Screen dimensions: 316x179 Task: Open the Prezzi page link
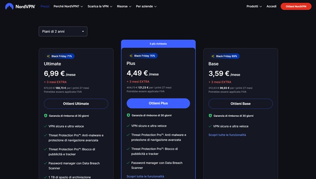pos(45,6)
